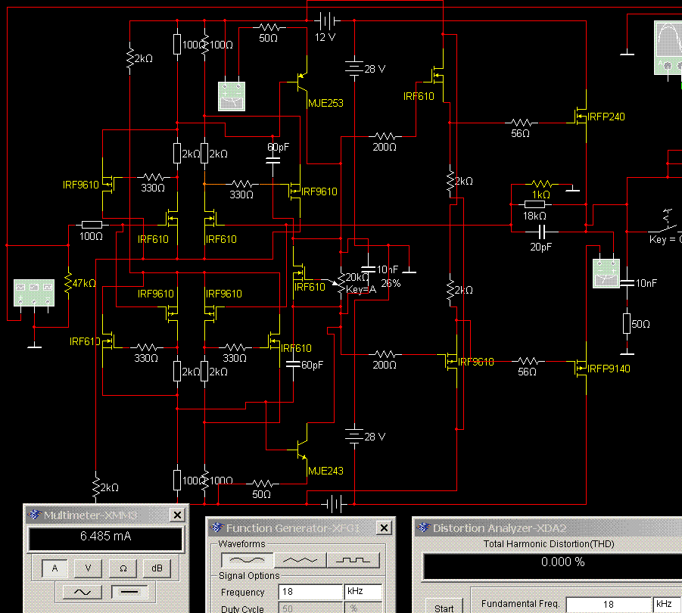Click the THD 0.000 % display
This screenshot has height=613, width=682.
point(553,567)
